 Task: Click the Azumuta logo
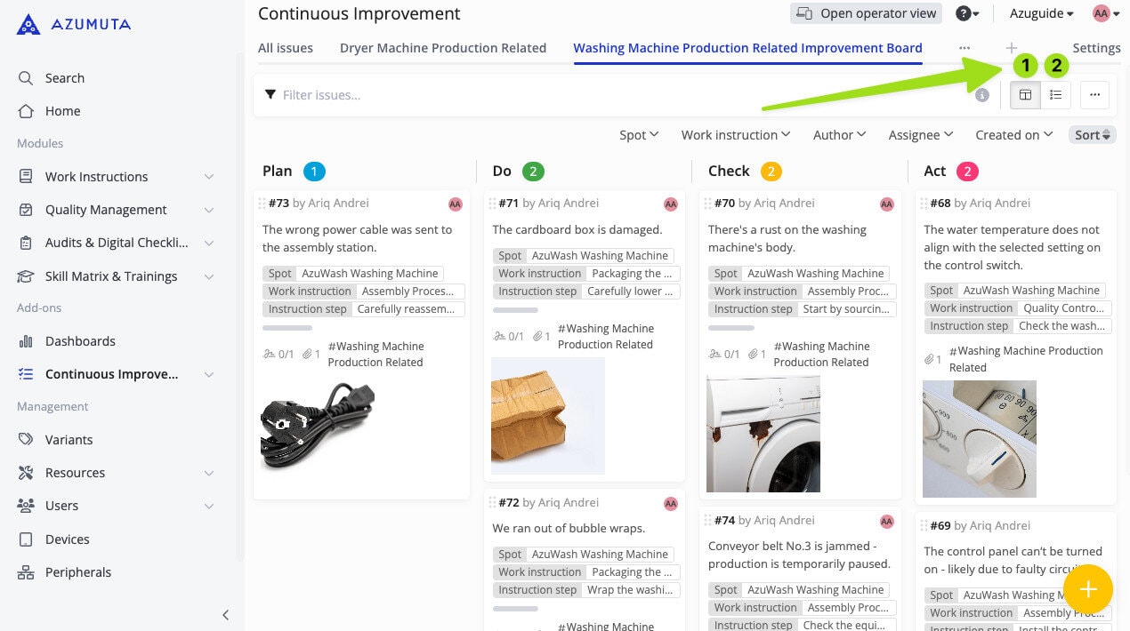point(74,24)
